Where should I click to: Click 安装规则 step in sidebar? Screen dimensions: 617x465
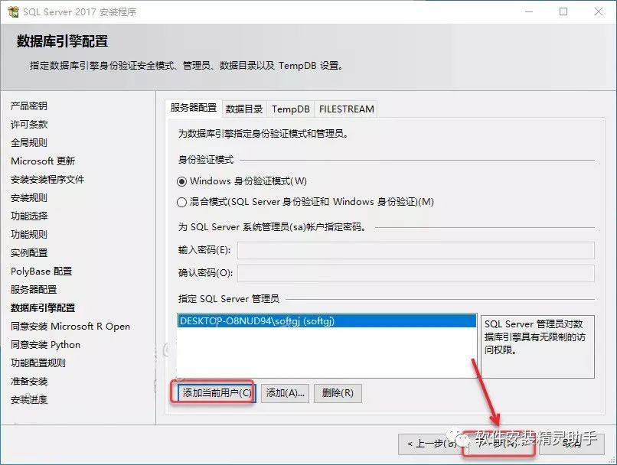click(x=29, y=198)
